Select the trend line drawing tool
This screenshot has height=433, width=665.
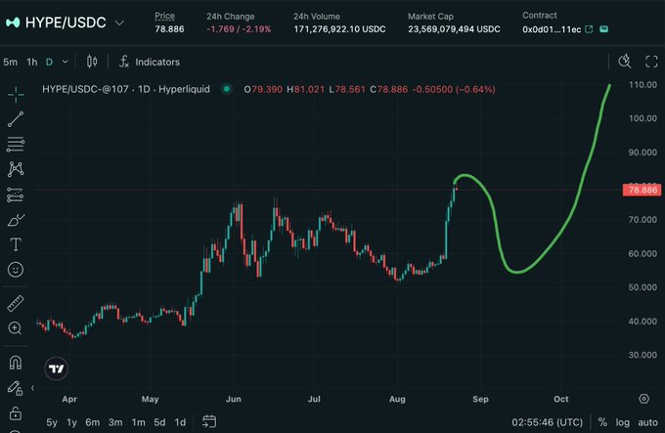pos(16,119)
